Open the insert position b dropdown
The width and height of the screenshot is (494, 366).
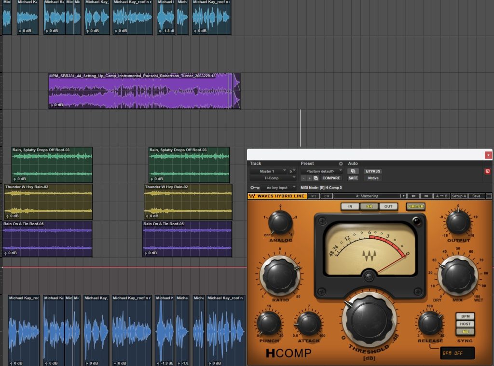click(292, 171)
